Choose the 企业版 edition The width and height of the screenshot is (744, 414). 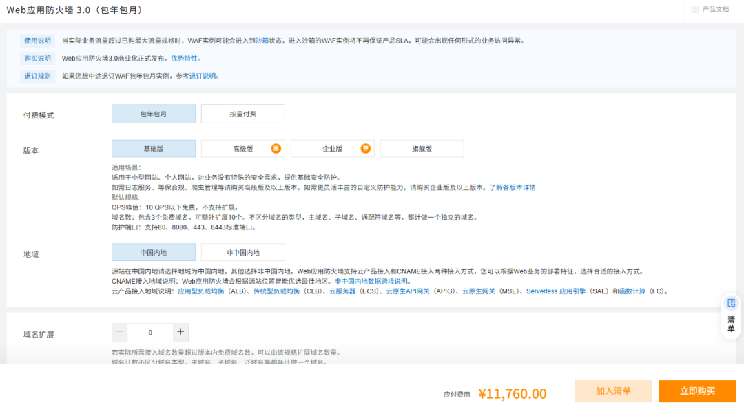(x=332, y=148)
